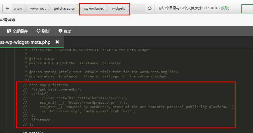Click the @param string $title_text line
Screen dimensions: 253x133
(x=102, y=72)
